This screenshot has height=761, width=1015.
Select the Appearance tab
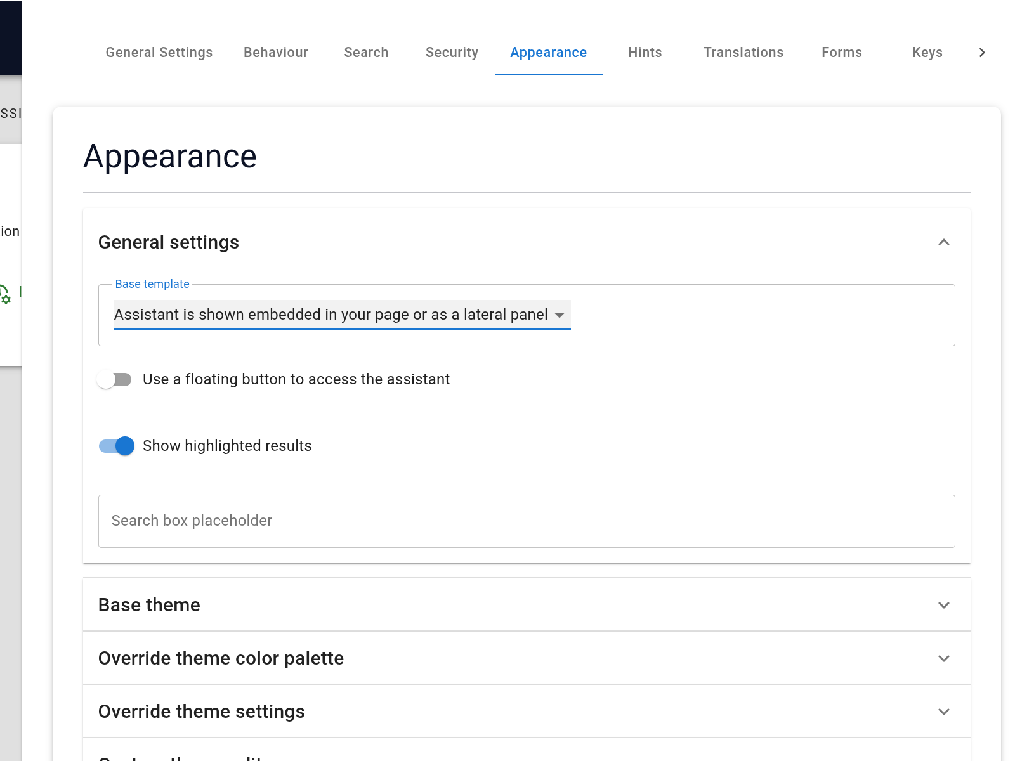(x=549, y=53)
